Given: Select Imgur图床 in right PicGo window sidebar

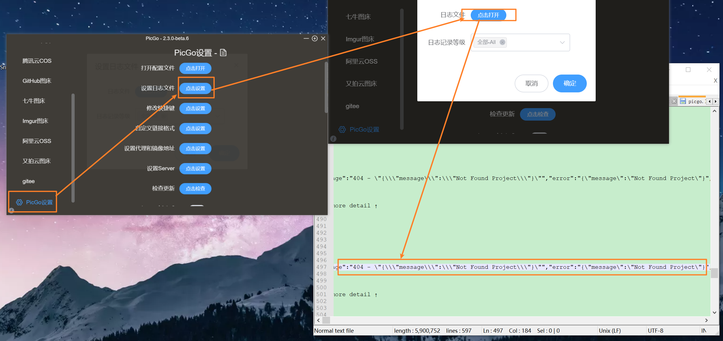Looking at the screenshot, I should [x=360, y=39].
